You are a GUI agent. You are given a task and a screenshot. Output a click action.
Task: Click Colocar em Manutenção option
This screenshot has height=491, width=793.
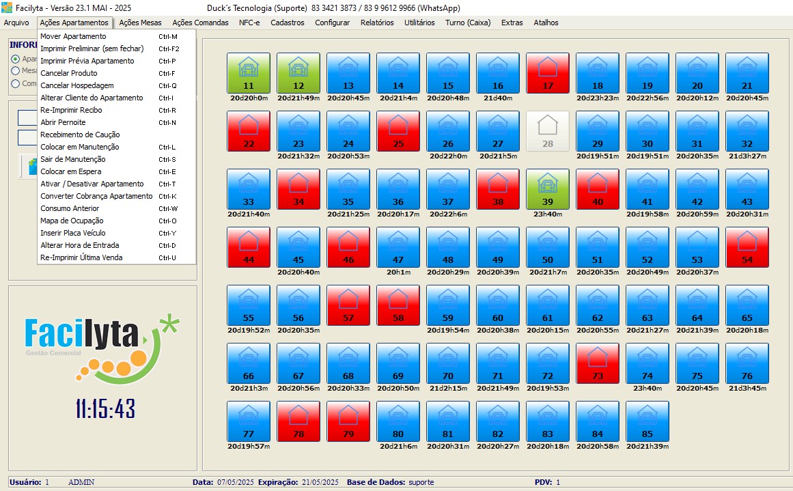point(79,147)
